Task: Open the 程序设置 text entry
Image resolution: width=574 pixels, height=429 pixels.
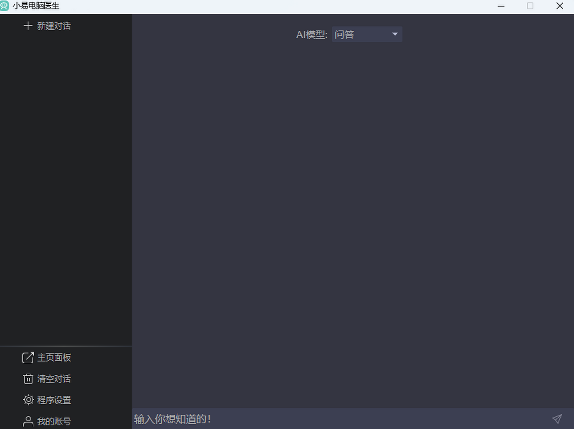Action: coord(54,400)
